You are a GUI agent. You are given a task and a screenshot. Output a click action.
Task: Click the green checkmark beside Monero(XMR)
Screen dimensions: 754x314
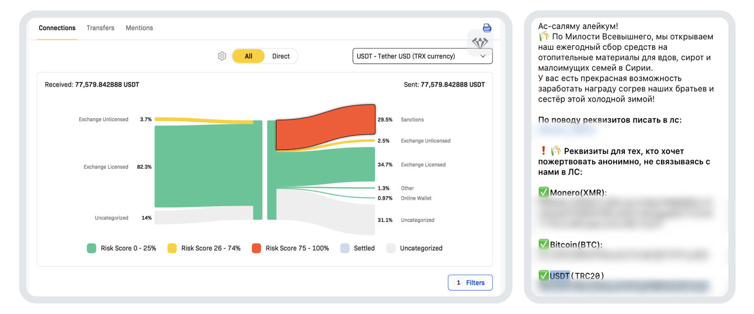[x=543, y=192]
